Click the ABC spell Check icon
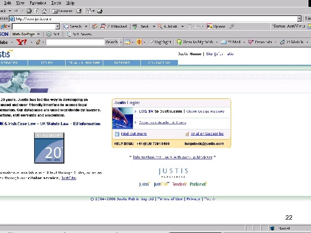This screenshot has width=311, height=233. click(135, 26)
